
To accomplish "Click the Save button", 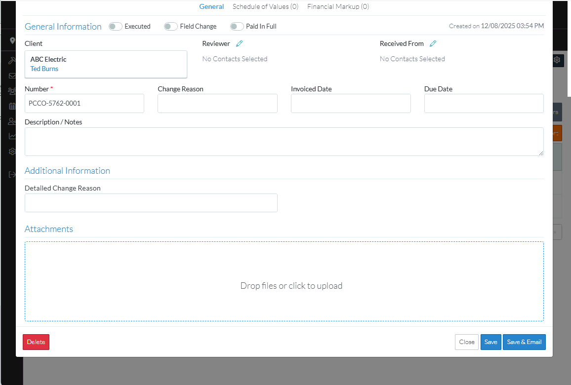I will pyautogui.click(x=491, y=342).
